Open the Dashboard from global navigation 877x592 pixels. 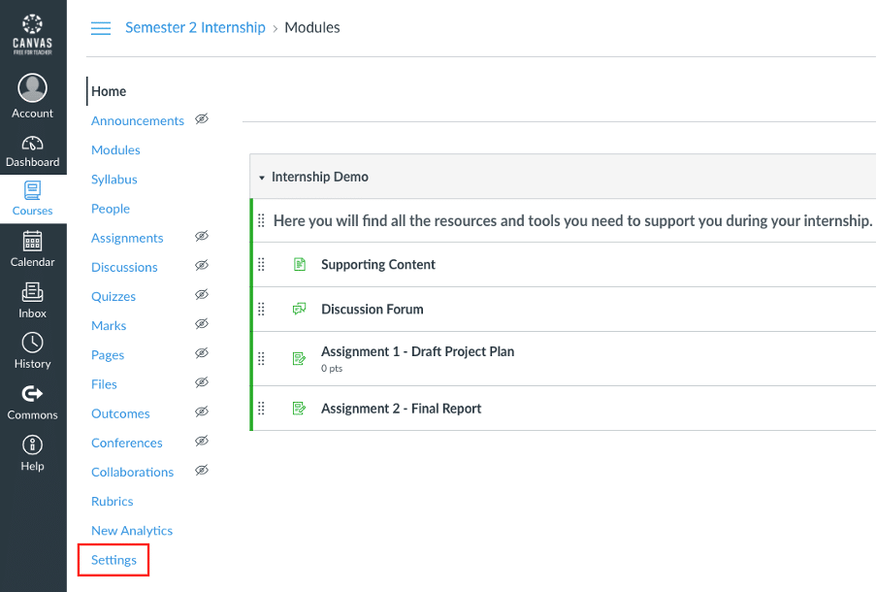(x=33, y=149)
